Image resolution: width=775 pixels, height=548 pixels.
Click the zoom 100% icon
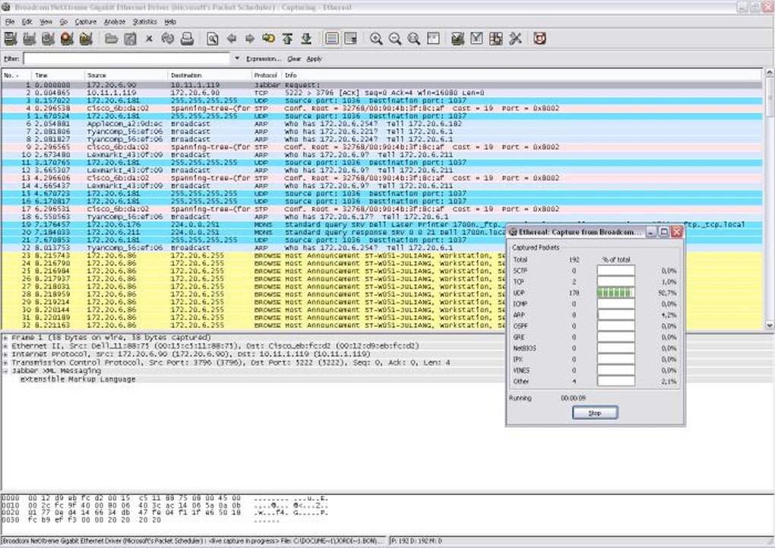413,39
